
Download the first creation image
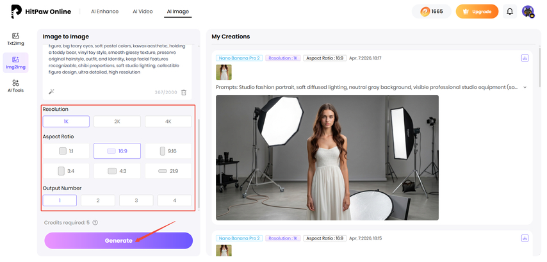(525, 58)
